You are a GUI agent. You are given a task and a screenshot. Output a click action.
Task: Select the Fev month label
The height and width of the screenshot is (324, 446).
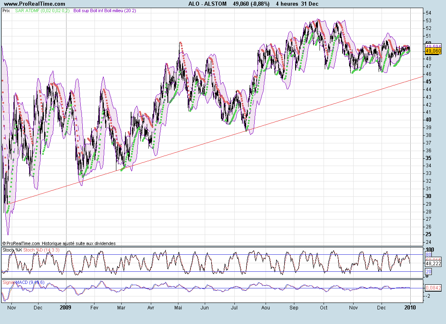(x=94, y=307)
